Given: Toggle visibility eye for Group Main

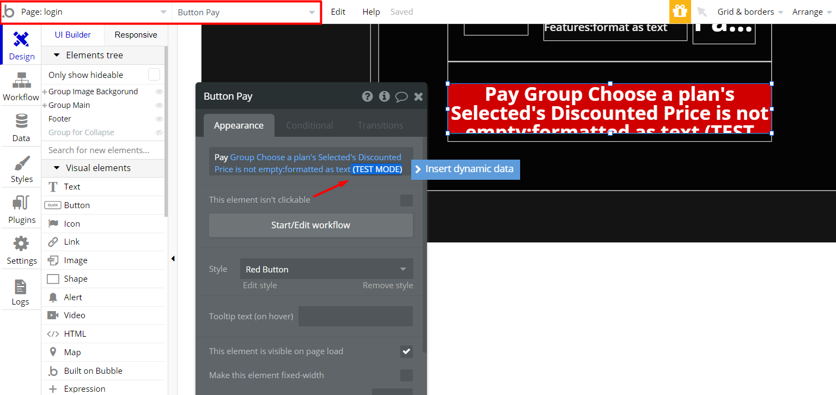Looking at the screenshot, I should (159, 105).
